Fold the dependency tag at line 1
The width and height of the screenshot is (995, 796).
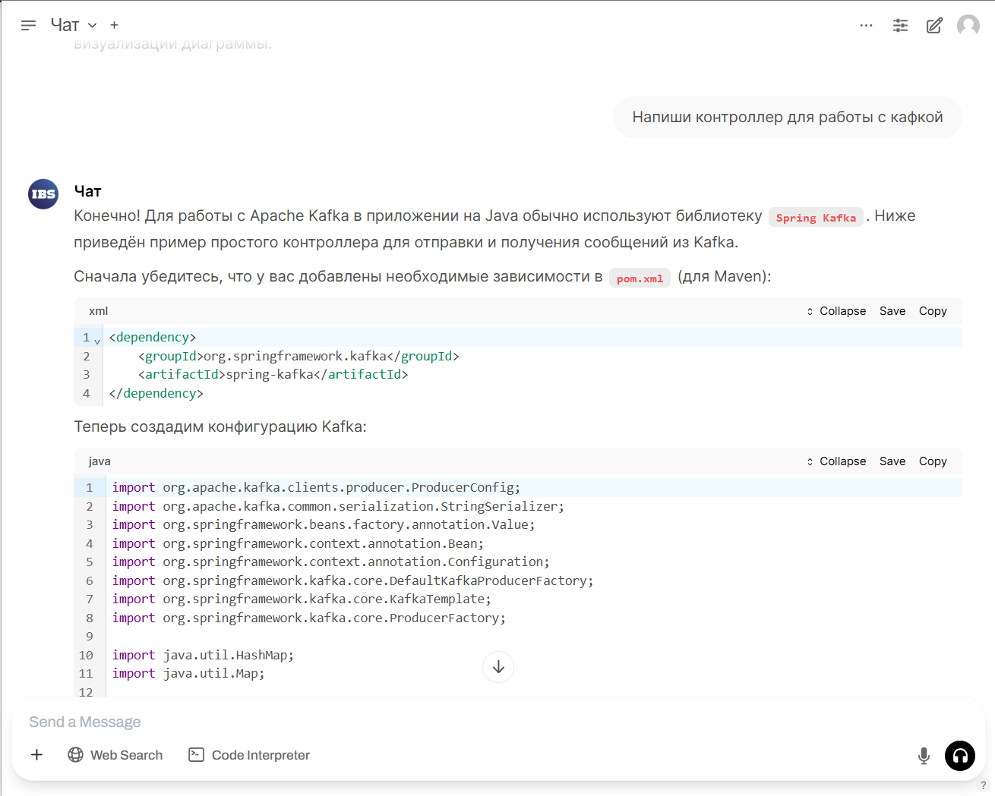click(97, 341)
